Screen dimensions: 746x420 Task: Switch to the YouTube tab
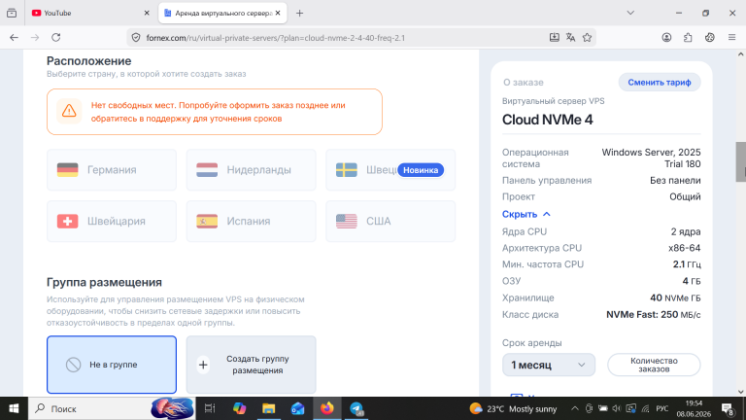coord(90,13)
